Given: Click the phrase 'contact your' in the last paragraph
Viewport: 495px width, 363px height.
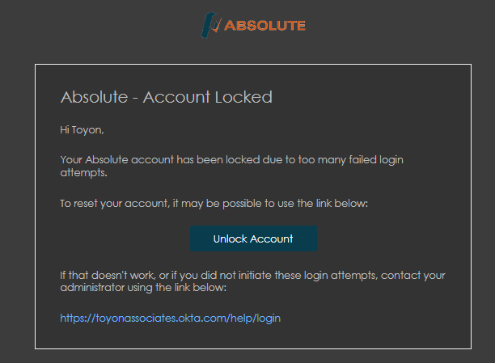Looking at the screenshot, I should pos(413,276).
